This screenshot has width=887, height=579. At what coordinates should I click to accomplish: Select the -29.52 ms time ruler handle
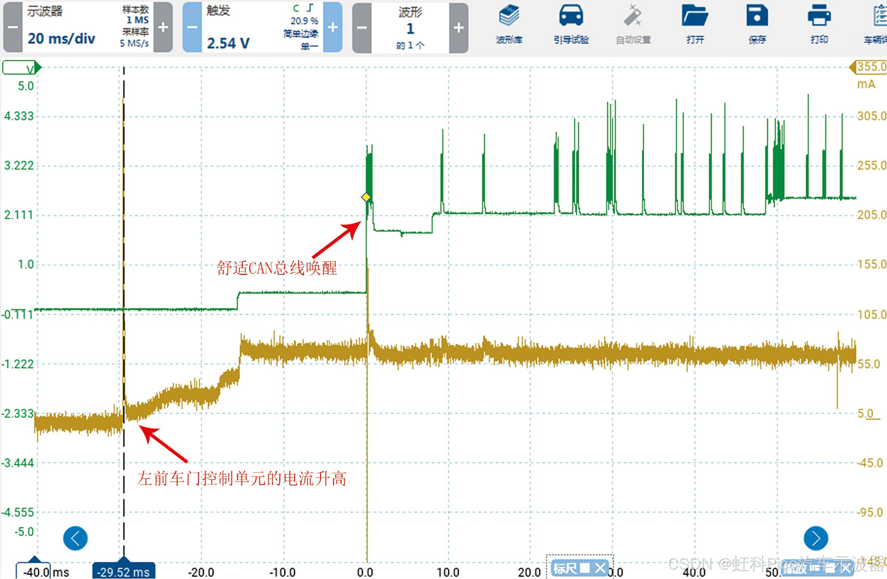[123, 571]
